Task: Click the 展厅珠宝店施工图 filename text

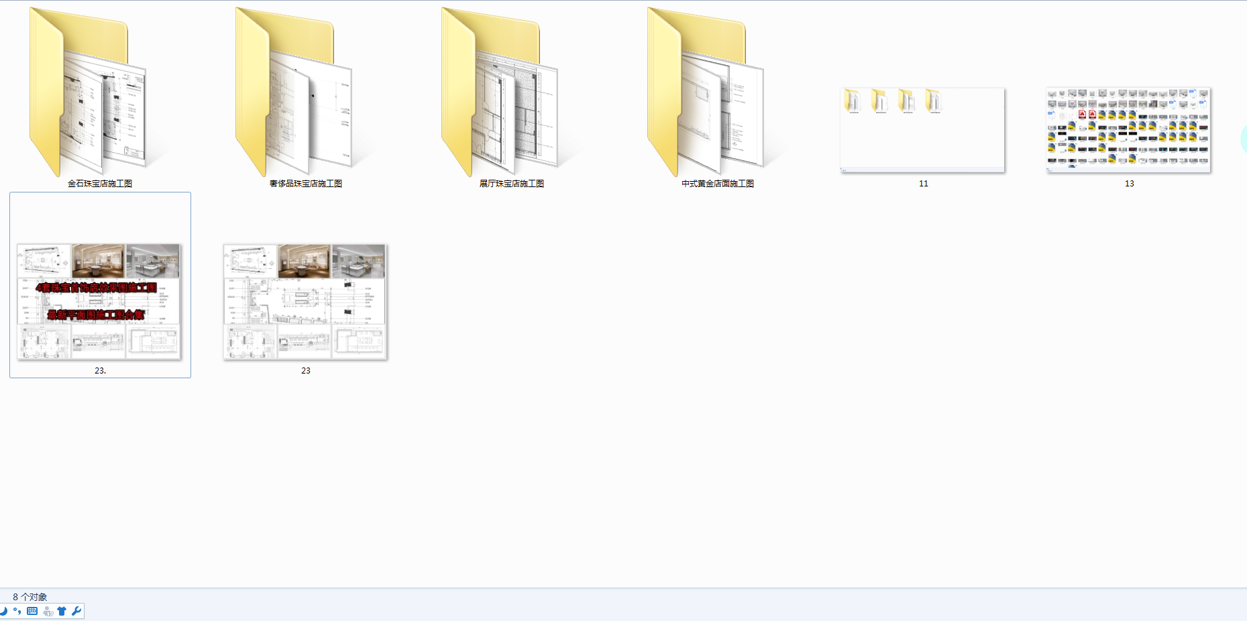Action: 512,184
